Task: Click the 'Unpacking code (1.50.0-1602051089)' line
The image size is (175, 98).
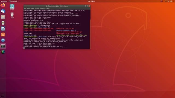Action: (x=39, y=43)
